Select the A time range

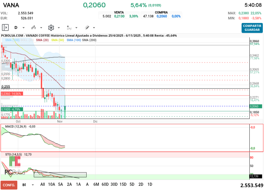(87, 184)
